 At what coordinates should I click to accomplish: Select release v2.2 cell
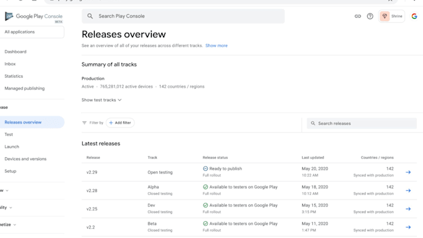coord(91,227)
